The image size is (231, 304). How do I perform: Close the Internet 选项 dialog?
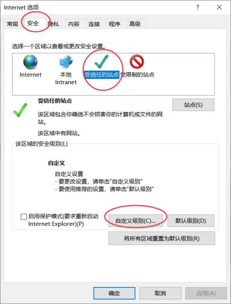click(x=219, y=8)
